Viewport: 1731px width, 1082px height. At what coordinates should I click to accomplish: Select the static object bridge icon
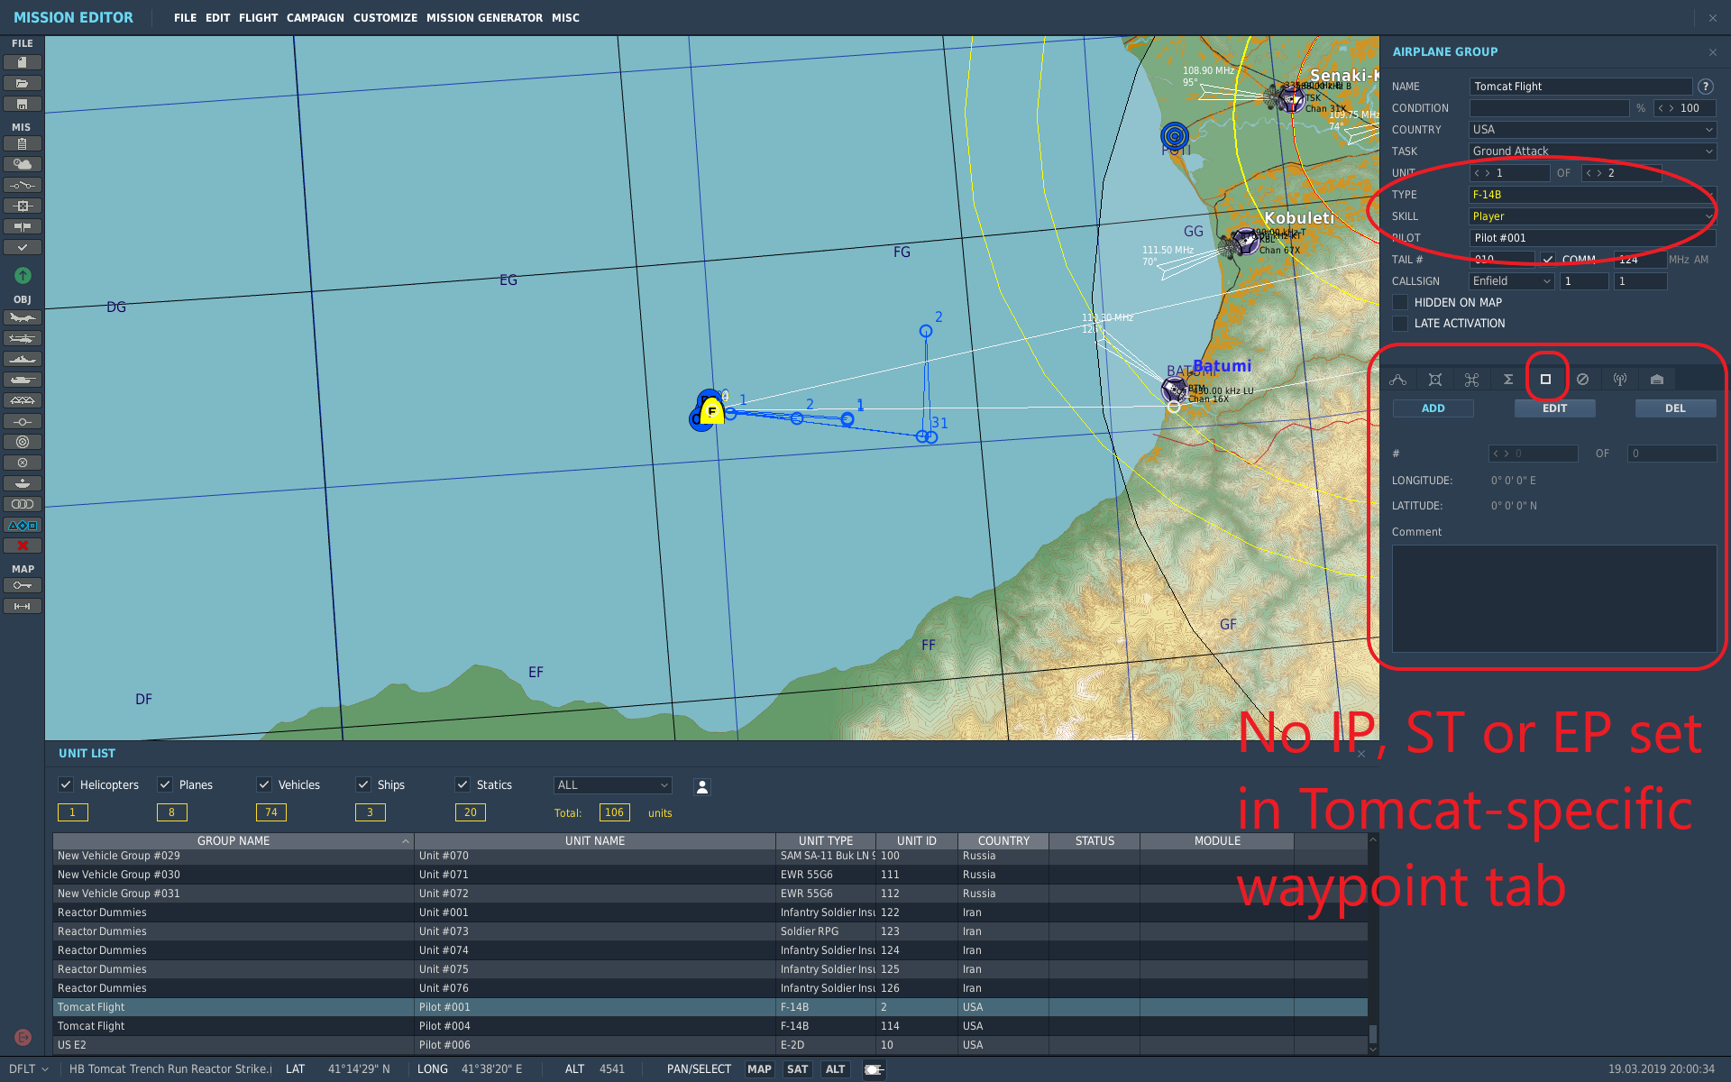pyautogui.click(x=23, y=400)
